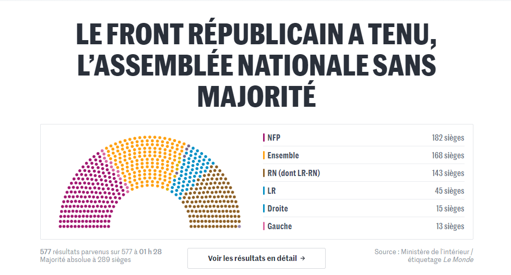This screenshot has height=275, width=511.
Task: Click the "Voir les résultats en détail" button
Action: click(256, 258)
